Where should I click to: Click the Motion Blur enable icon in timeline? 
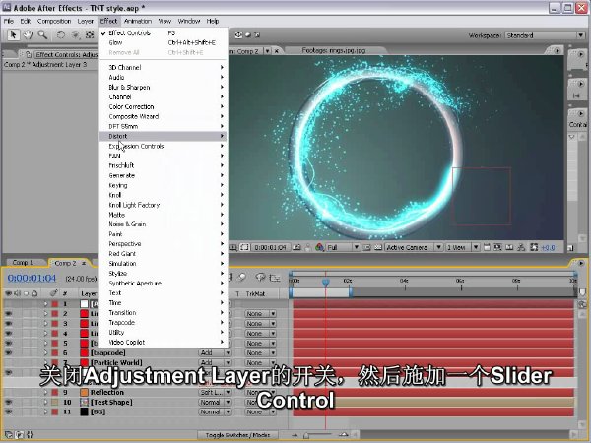click(x=242, y=278)
